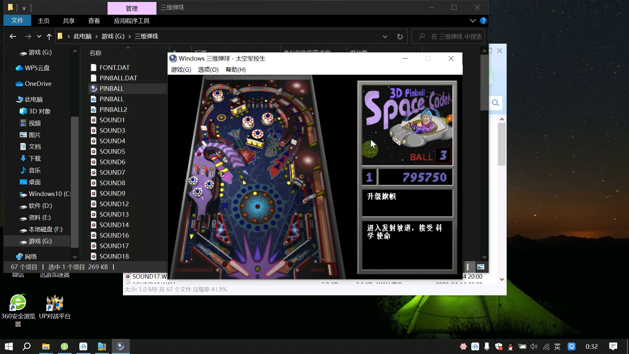Select the SOUND18 audio file
Screen dimensions: 629x354
coord(110,256)
